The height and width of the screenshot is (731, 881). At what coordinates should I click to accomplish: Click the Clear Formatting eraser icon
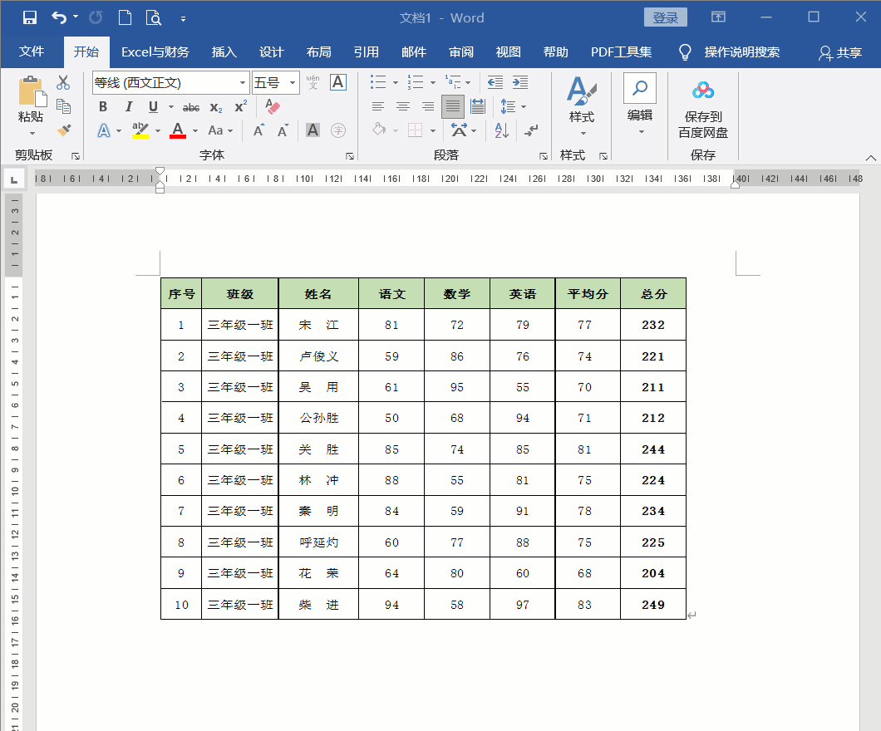click(273, 106)
